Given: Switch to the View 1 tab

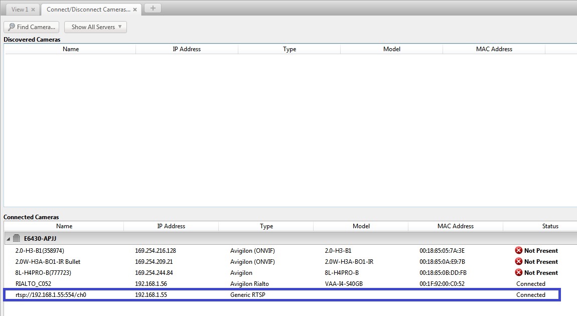Looking at the screenshot, I should (x=20, y=10).
